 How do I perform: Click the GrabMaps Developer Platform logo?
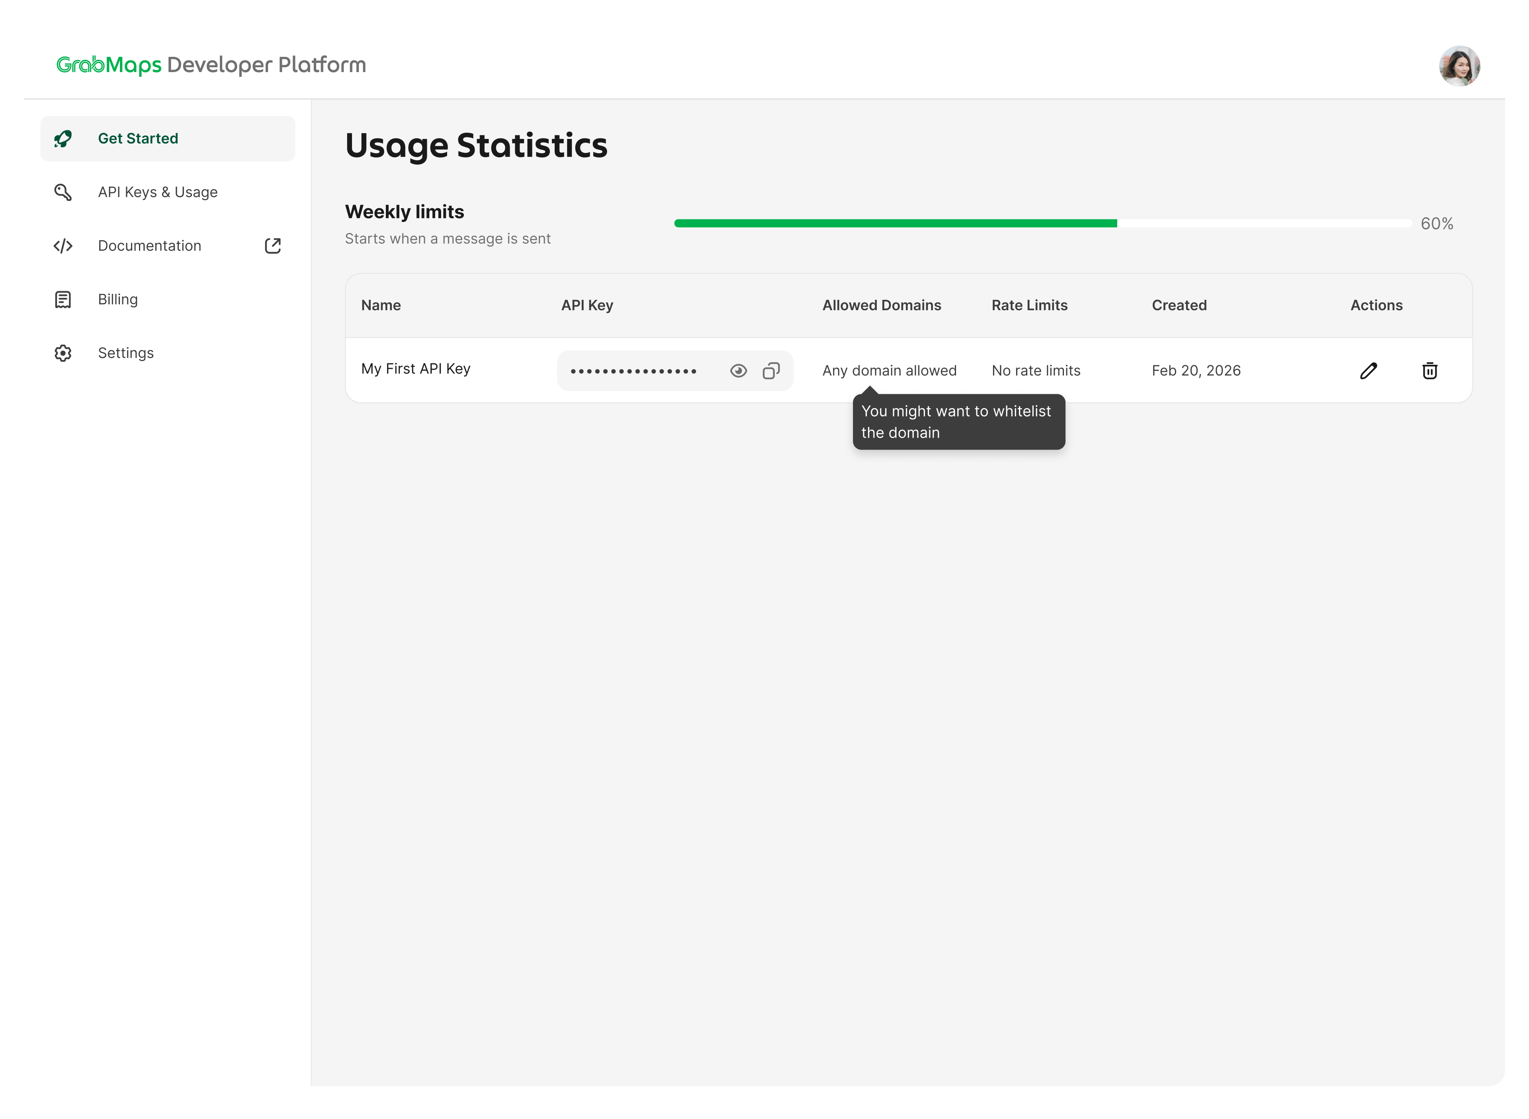tap(211, 65)
